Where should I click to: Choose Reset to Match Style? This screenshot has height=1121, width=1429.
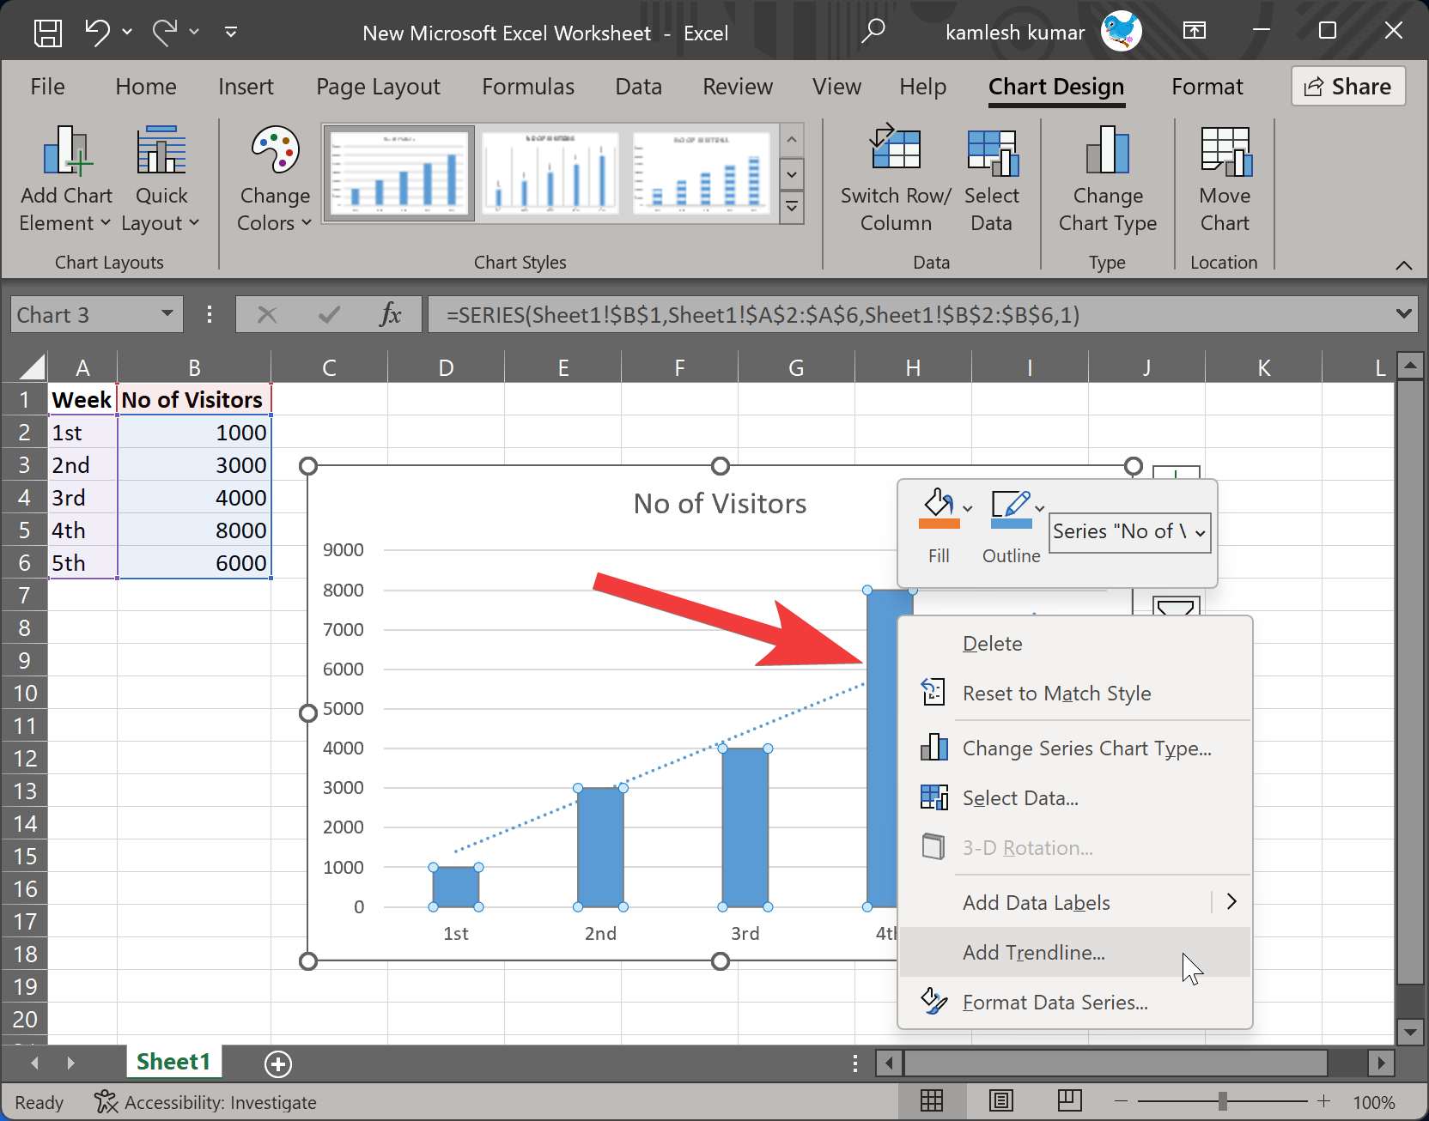click(1075, 694)
